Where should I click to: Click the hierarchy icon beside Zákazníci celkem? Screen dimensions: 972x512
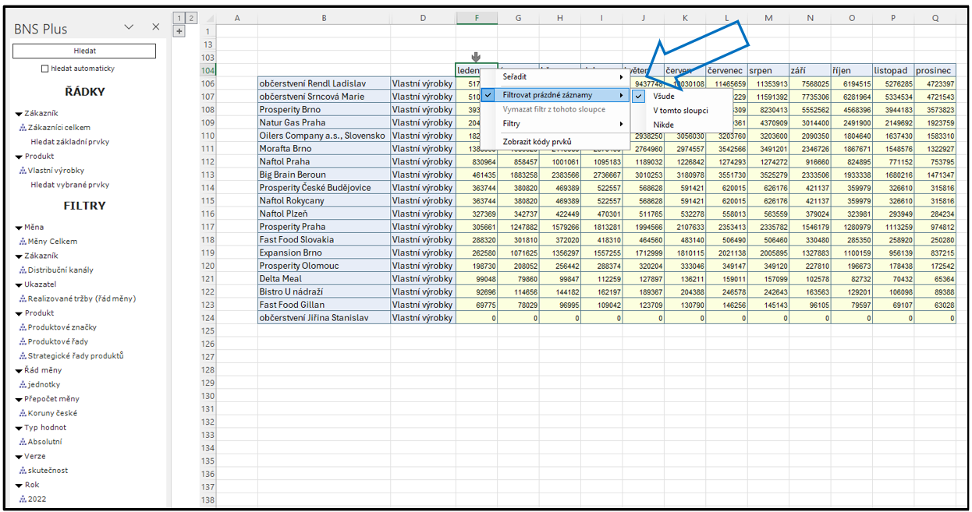click(x=23, y=128)
